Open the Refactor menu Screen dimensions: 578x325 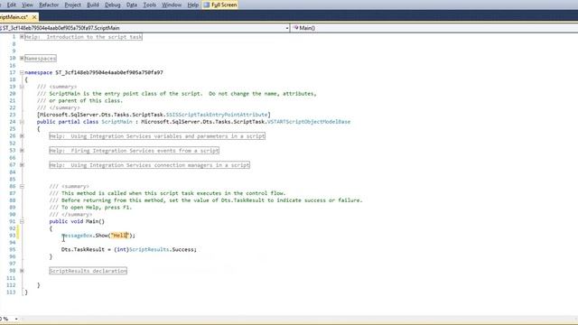click(x=49, y=5)
